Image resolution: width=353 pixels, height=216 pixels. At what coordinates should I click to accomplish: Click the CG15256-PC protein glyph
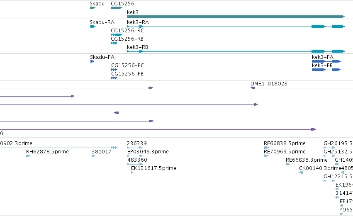[x=114, y=70]
